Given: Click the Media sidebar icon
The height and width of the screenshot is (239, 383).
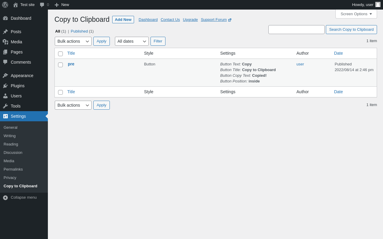Looking at the screenshot, I should tap(5, 42).
